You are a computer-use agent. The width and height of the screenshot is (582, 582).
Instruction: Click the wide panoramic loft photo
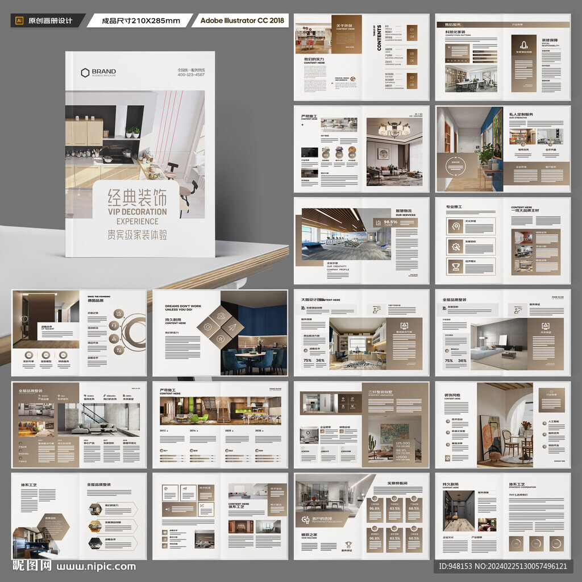(221, 411)
